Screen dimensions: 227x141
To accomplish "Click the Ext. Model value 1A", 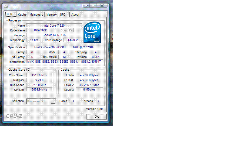I will (64, 57).
